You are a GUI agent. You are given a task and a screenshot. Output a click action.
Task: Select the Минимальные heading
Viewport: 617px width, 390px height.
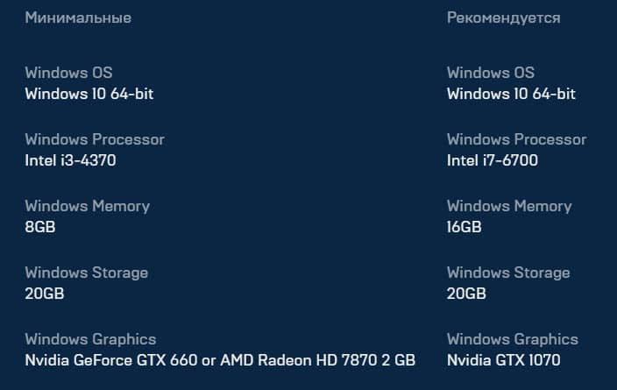click(78, 18)
